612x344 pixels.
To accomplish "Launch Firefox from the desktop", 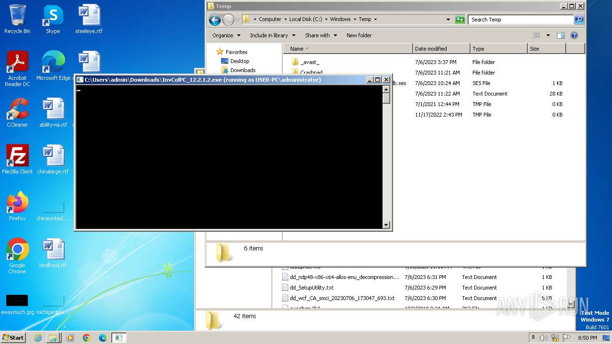I will [17, 206].
